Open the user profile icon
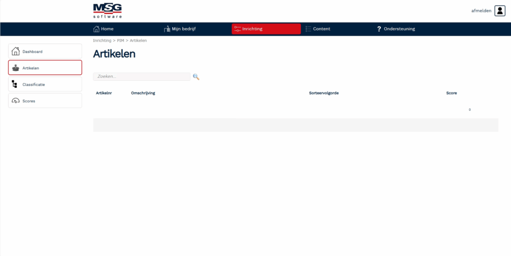 [x=500, y=11]
